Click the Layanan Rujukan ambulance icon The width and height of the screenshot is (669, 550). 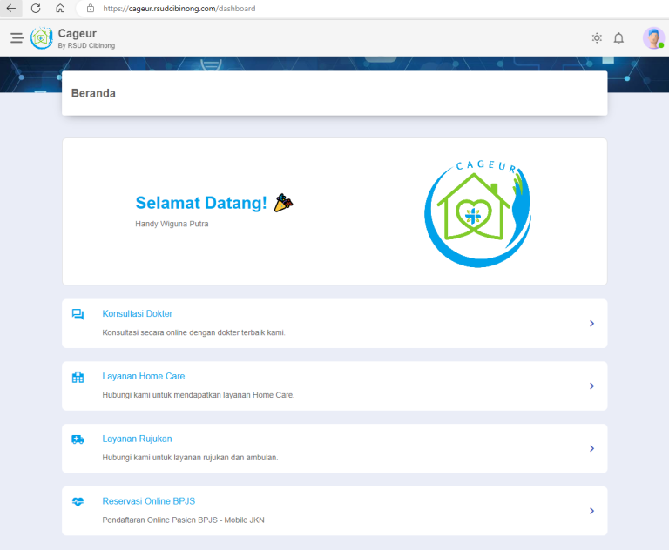click(x=78, y=439)
